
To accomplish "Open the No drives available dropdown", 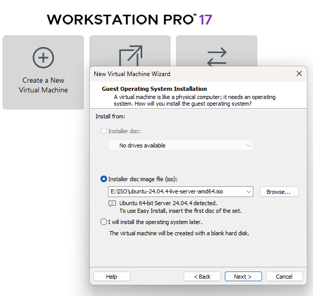I will pyautogui.click(x=180, y=145).
